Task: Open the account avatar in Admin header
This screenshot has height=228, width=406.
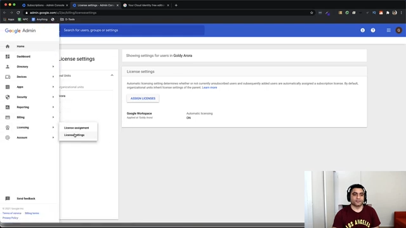Action: 399,30
